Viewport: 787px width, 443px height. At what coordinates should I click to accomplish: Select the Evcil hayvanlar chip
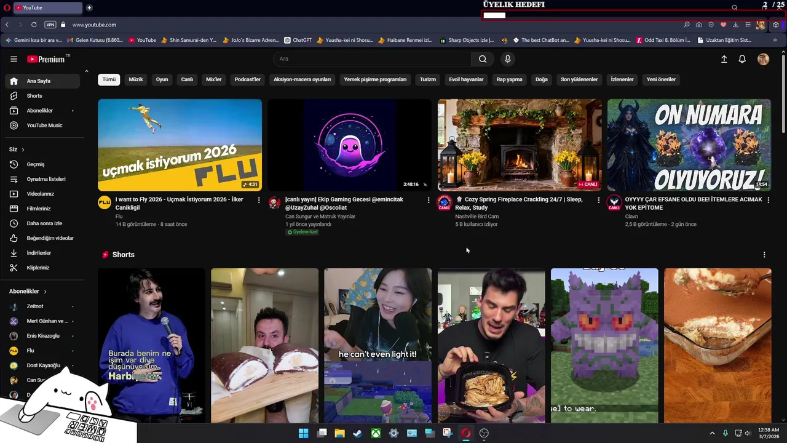point(466,79)
